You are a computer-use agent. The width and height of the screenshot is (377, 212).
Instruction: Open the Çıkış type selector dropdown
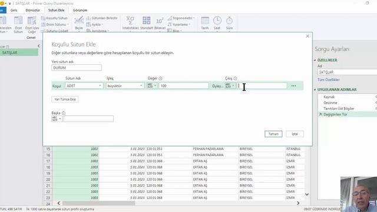[x=230, y=86]
